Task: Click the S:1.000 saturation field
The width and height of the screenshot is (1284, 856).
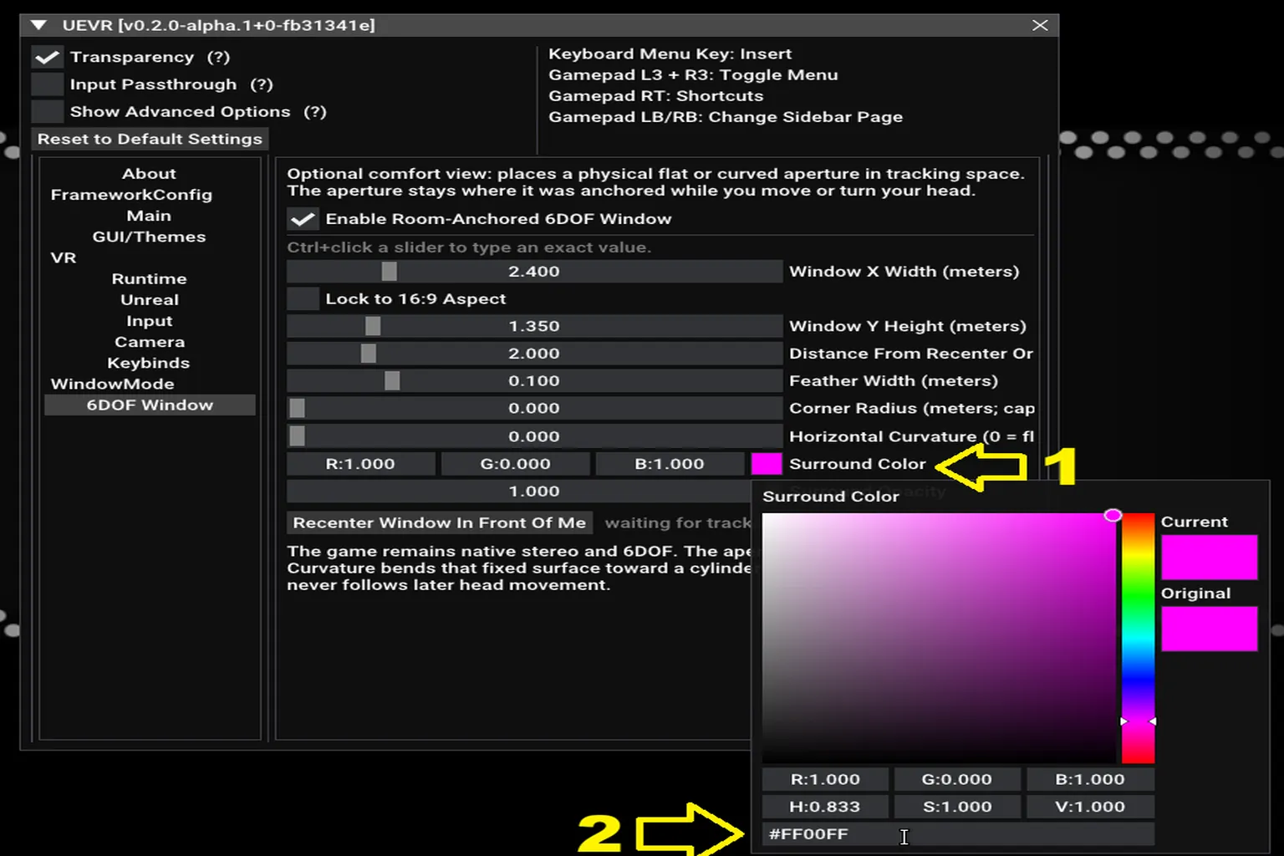Action: [957, 807]
